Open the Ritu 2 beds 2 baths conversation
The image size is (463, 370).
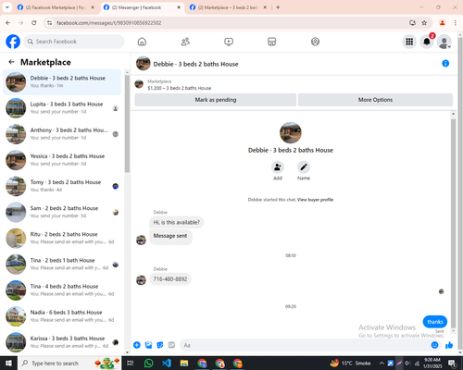pos(62,238)
